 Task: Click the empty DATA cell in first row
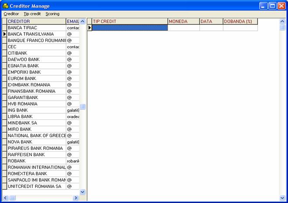(211, 28)
